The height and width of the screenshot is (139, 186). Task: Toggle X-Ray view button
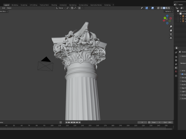158,8
